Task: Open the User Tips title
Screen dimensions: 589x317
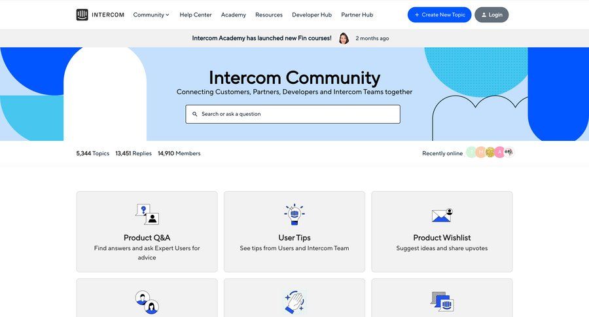Action: [x=294, y=238]
